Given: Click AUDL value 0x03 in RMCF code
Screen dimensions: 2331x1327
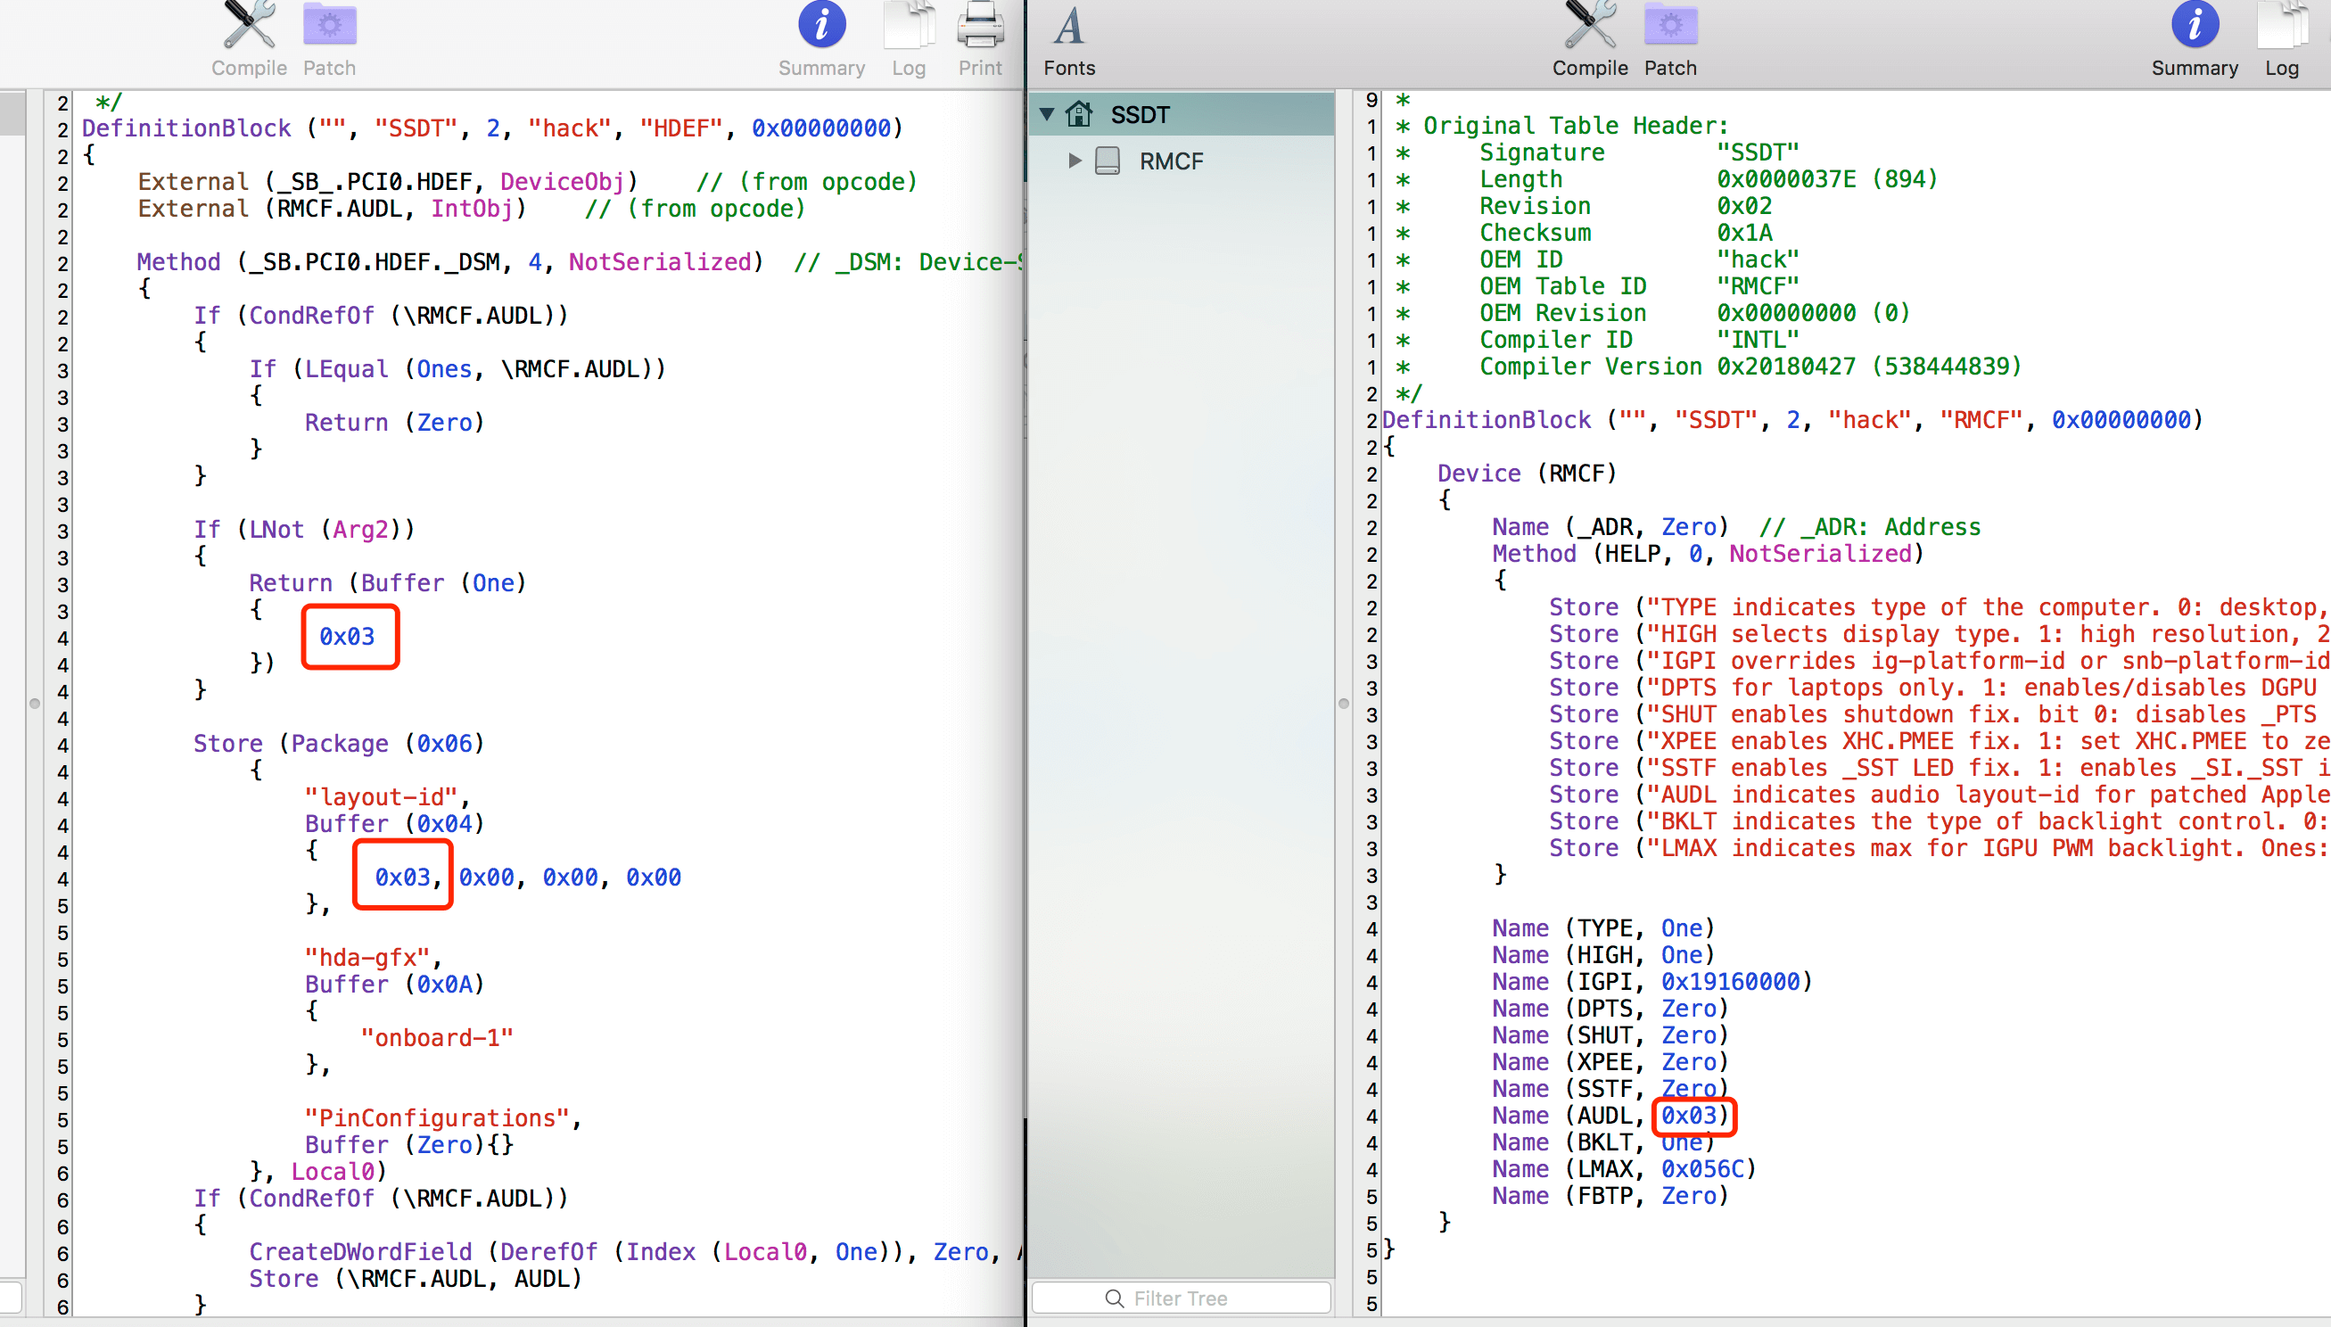Looking at the screenshot, I should pos(1689,1116).
